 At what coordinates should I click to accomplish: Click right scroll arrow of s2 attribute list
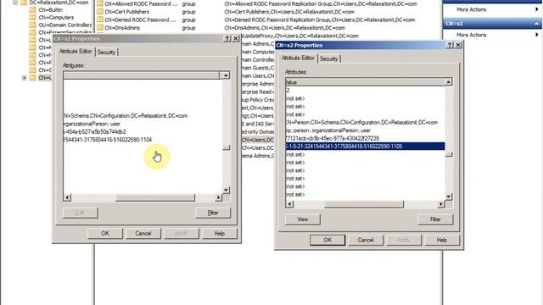[441, 204]
